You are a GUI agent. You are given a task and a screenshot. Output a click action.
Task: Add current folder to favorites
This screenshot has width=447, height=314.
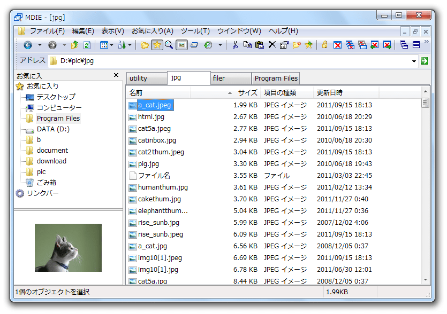point(309,45)
